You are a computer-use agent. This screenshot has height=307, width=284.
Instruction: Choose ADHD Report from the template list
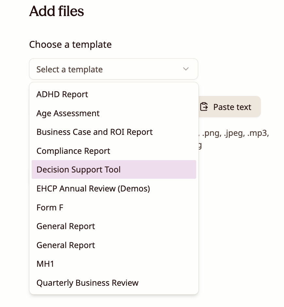[62, 95]
